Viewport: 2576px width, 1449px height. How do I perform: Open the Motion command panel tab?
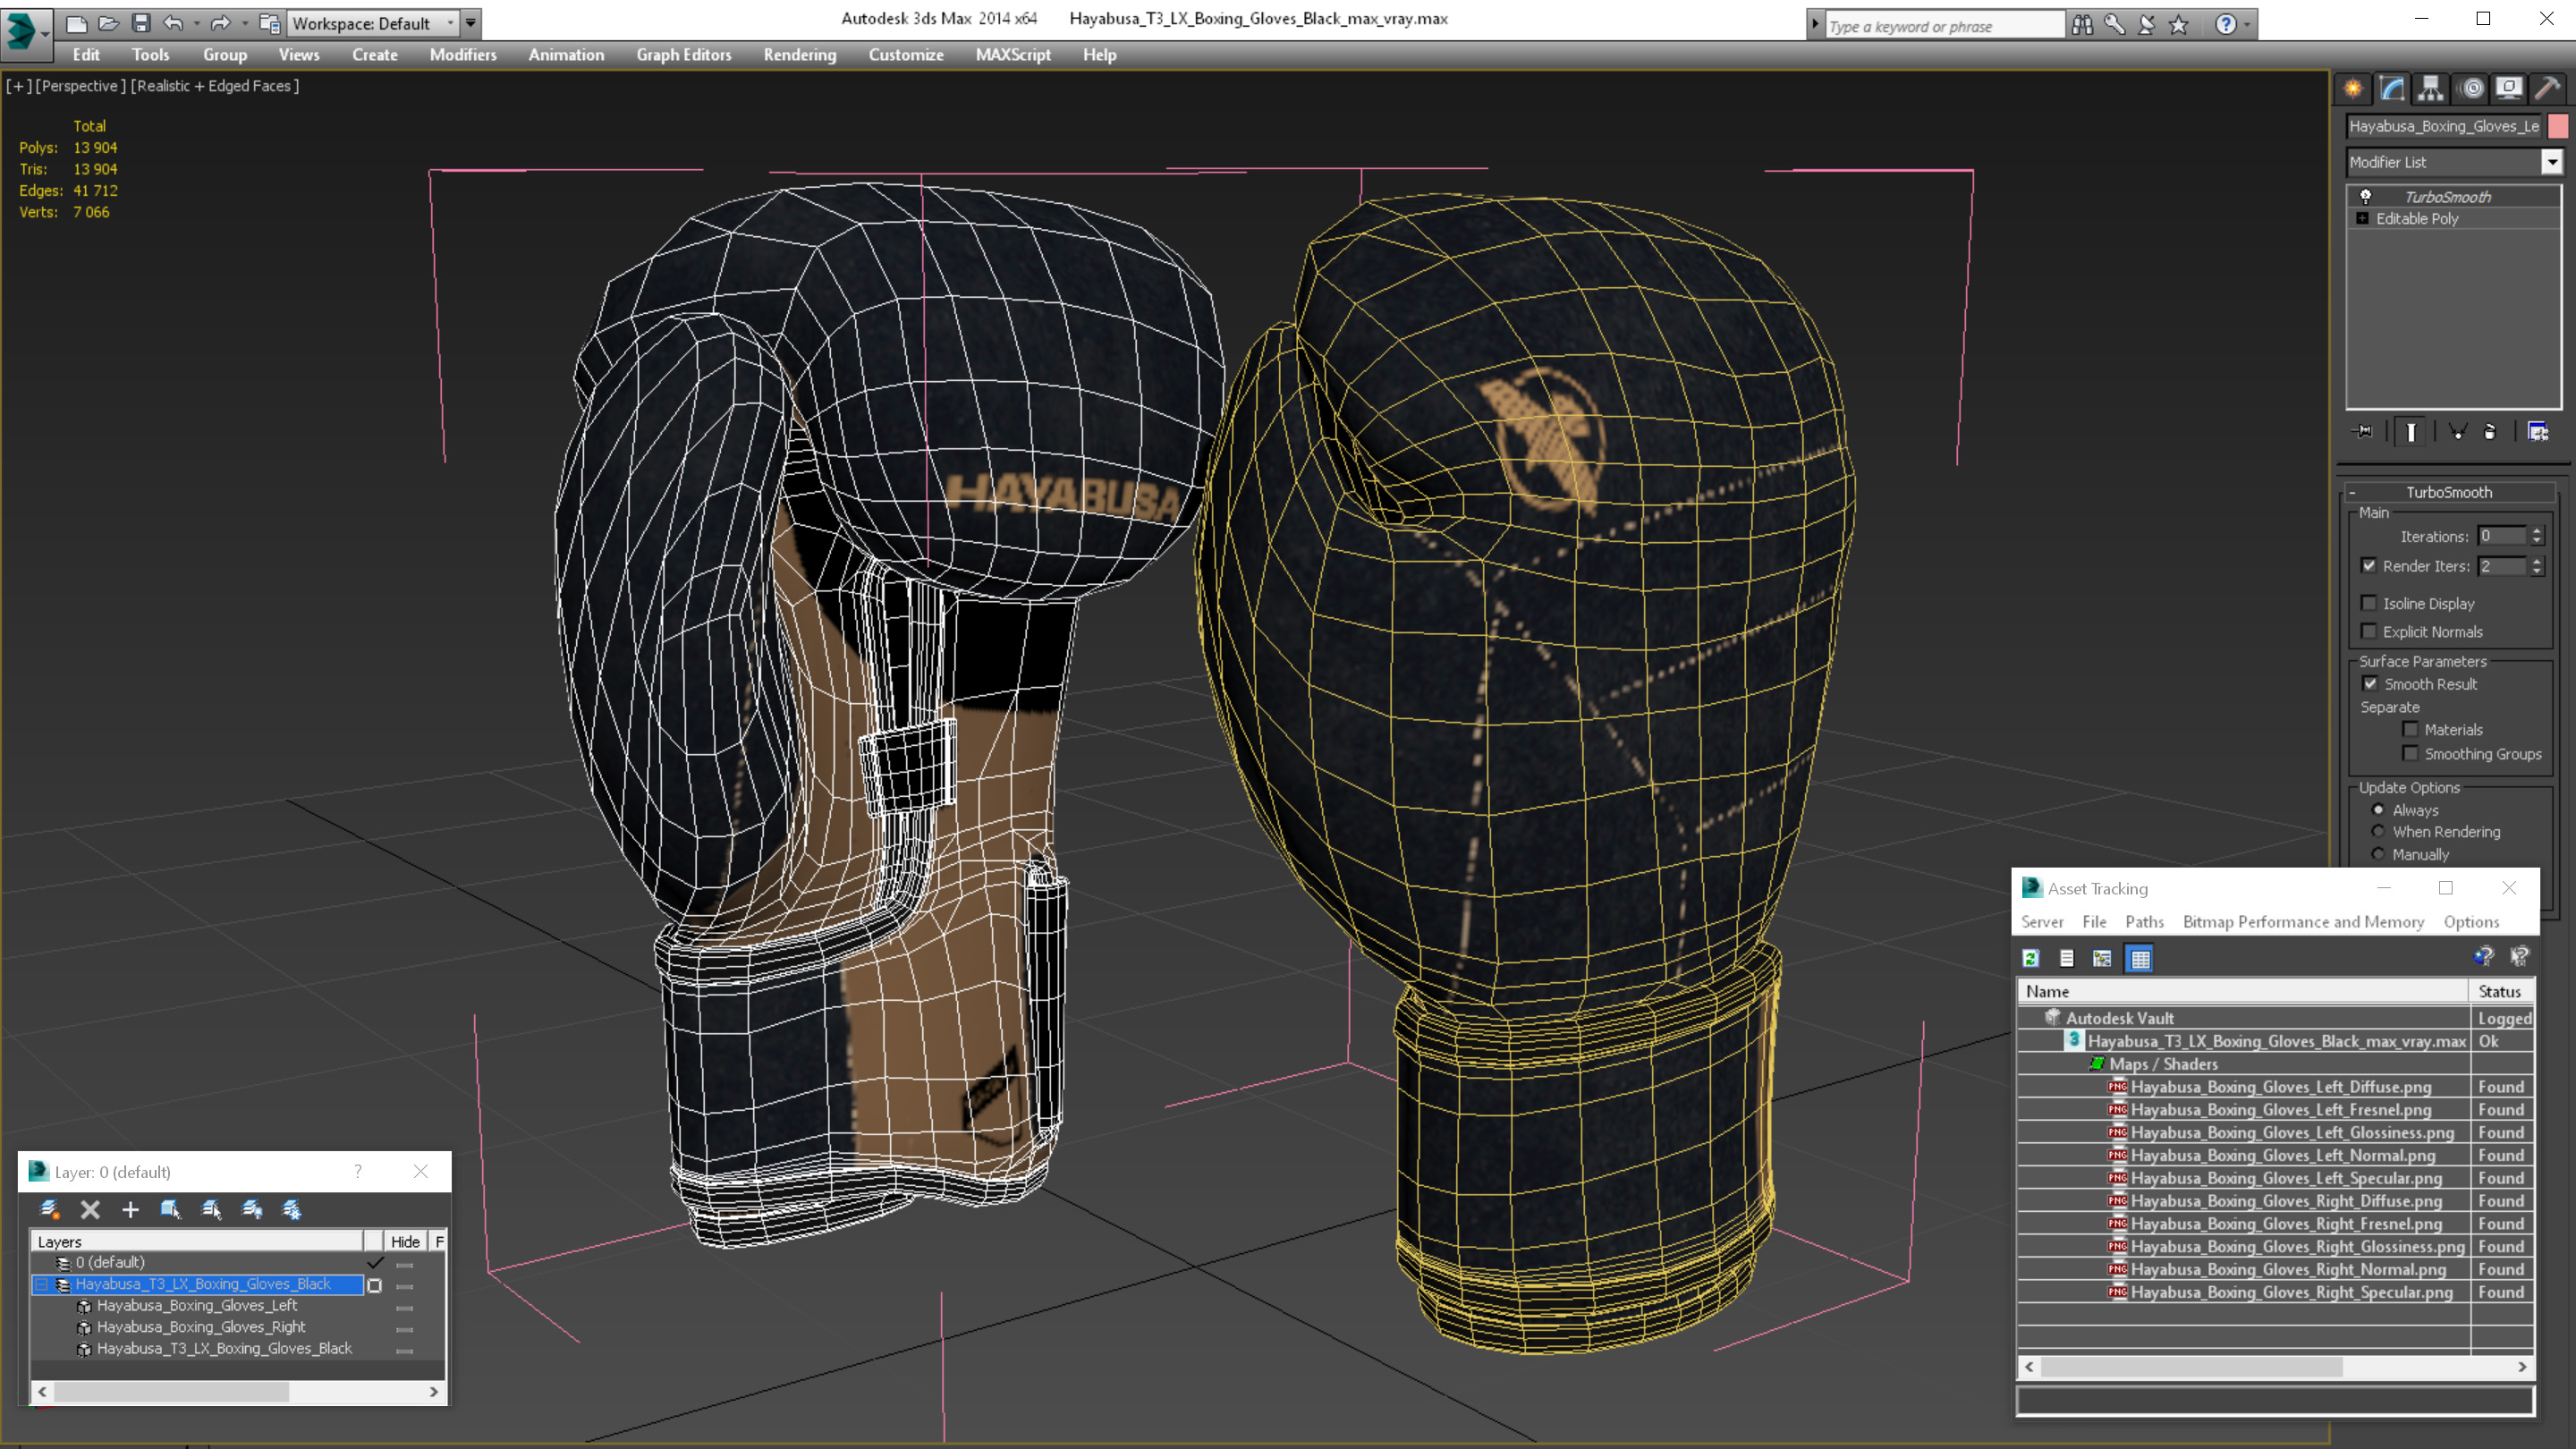pos(2471,89)
